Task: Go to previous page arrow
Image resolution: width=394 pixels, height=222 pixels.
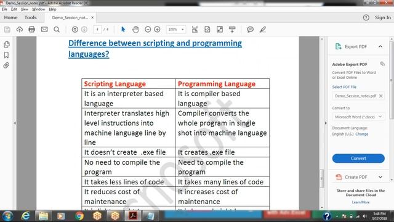Action: [x=75, y=30]
